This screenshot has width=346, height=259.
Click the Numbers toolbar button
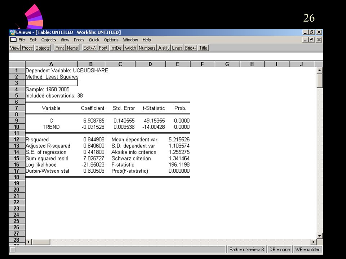point(147,48)
